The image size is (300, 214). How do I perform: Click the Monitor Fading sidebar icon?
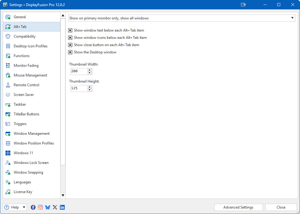[x=8, y=66]
